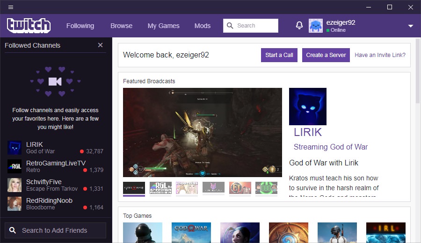Select the God of War carousel thumbnail
421x243 pixels.
click(x=134, y=188)
